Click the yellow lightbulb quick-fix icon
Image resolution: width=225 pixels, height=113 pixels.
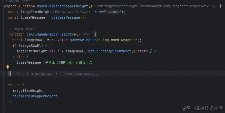point(8,67)
